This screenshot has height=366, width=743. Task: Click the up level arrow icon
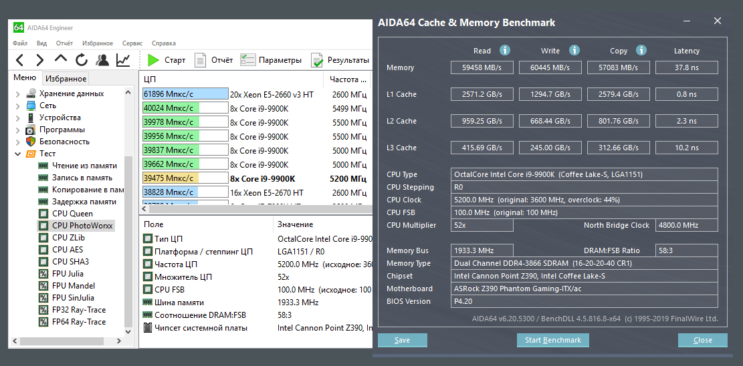[x=61, y=59]
